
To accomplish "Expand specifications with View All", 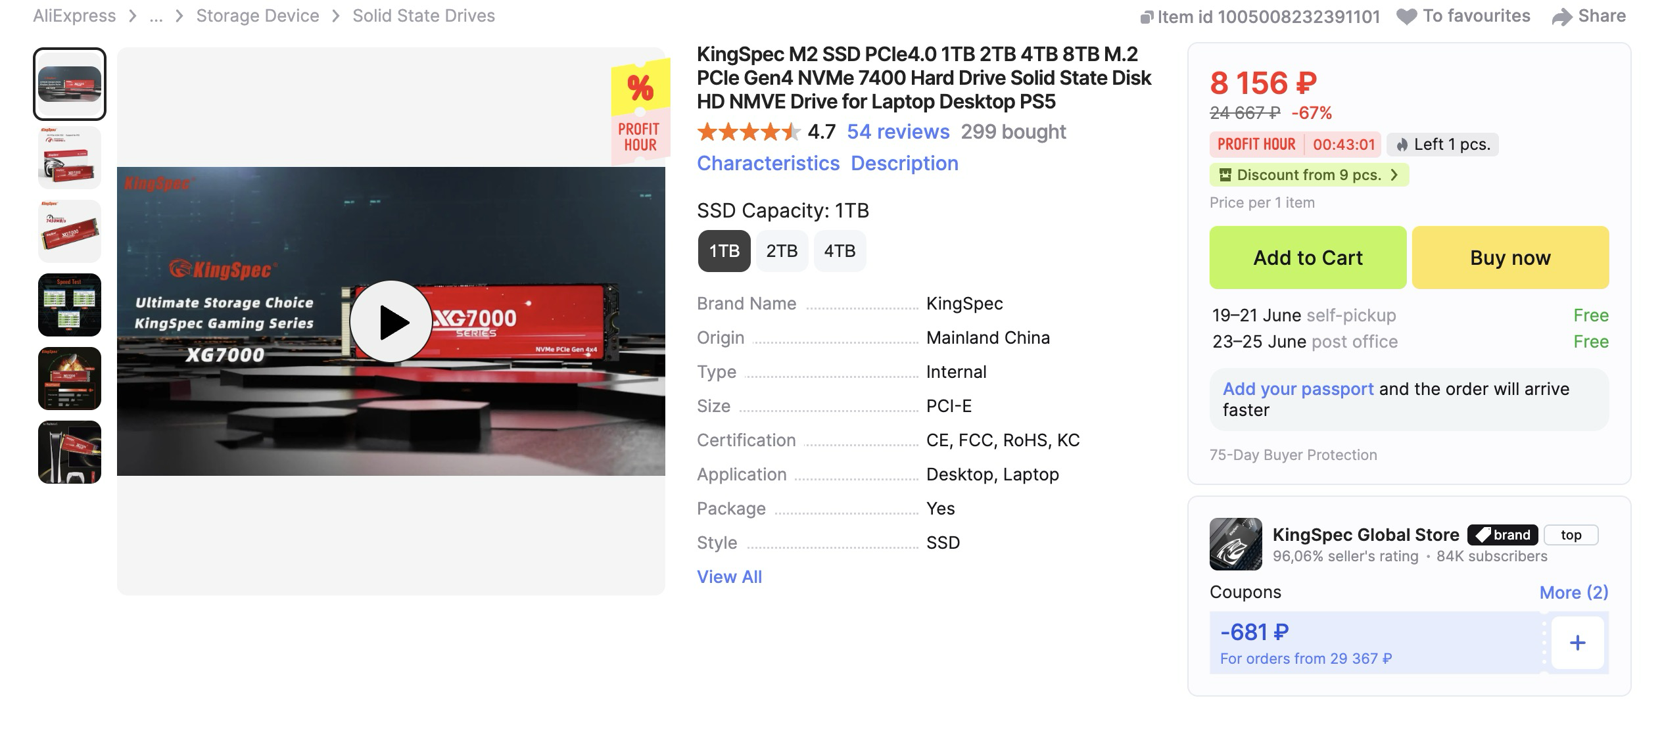I will point(729,577).
